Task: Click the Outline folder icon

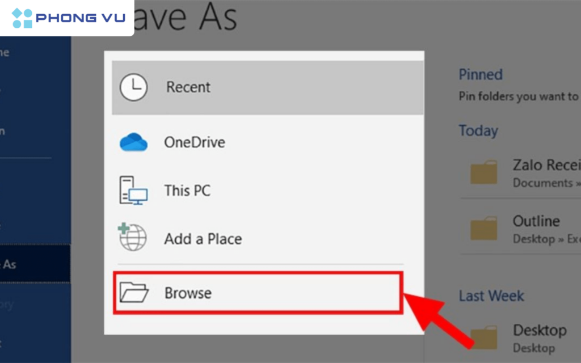Action: (x=483, y=228)
